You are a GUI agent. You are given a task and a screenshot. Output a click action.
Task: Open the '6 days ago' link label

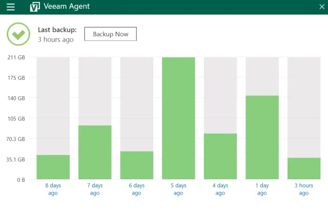(137, 189)
